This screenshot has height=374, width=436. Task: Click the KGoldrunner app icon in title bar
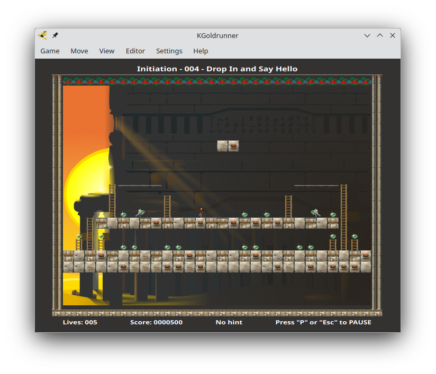(x=43, y=35)
